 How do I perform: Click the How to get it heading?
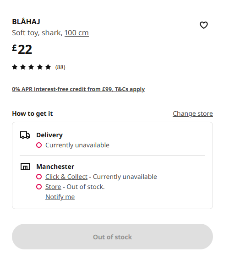point(33,113)
